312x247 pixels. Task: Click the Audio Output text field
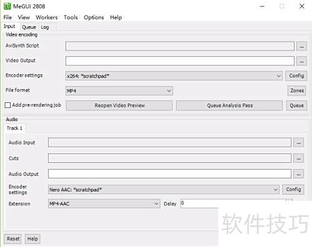[x=170, y=173]
